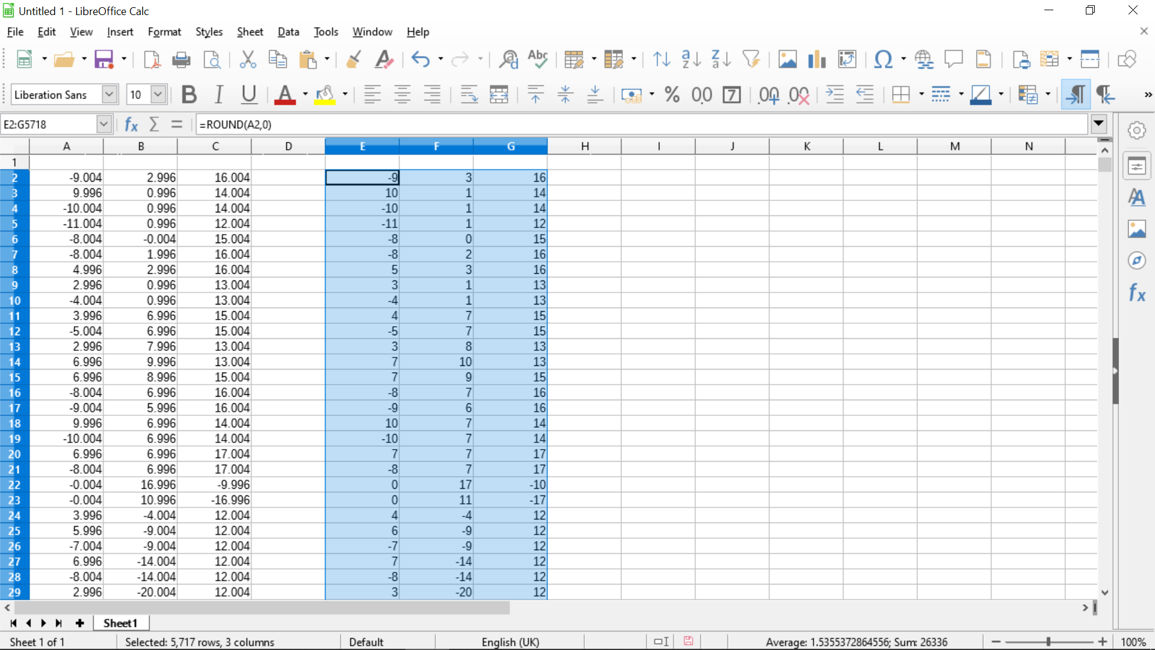Open the Data menu
The width and height of the screenshot is (1155, 650).
pyautogui.click(x=288, y=32)
